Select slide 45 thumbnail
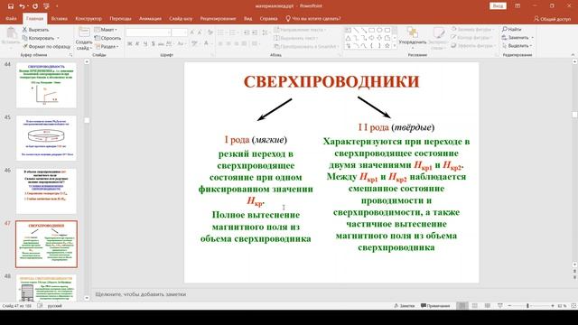 (x=46, y=138)
